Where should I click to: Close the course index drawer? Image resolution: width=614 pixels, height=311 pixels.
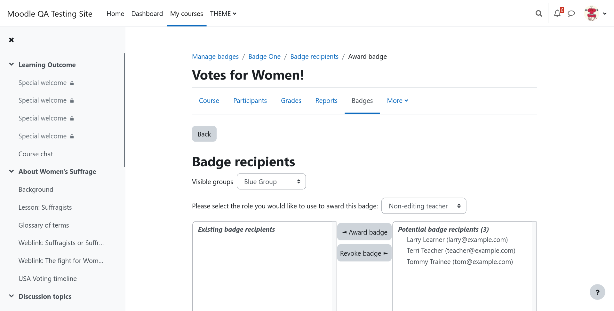[x=11, y=40]
